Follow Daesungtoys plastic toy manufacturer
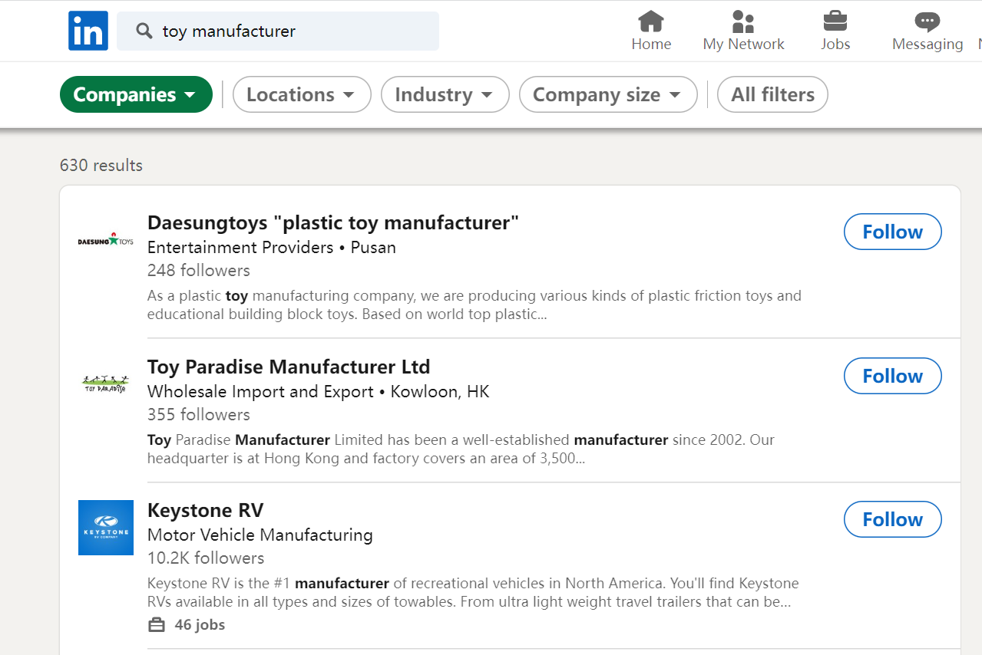The image size is (982, 655). click(892, 232)
